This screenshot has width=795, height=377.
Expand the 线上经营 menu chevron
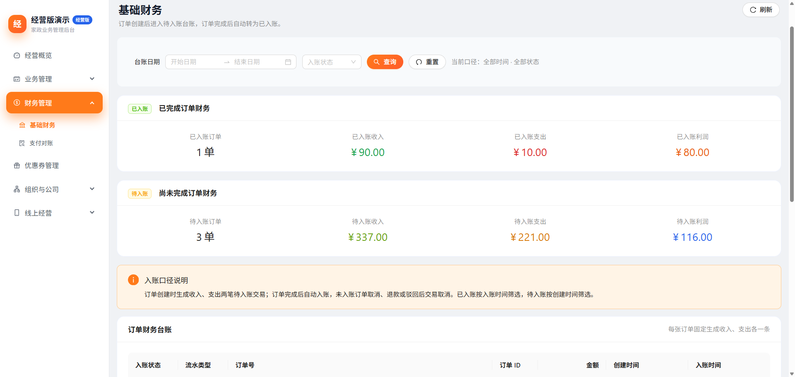pyautogui.click(x=92, y=212)
